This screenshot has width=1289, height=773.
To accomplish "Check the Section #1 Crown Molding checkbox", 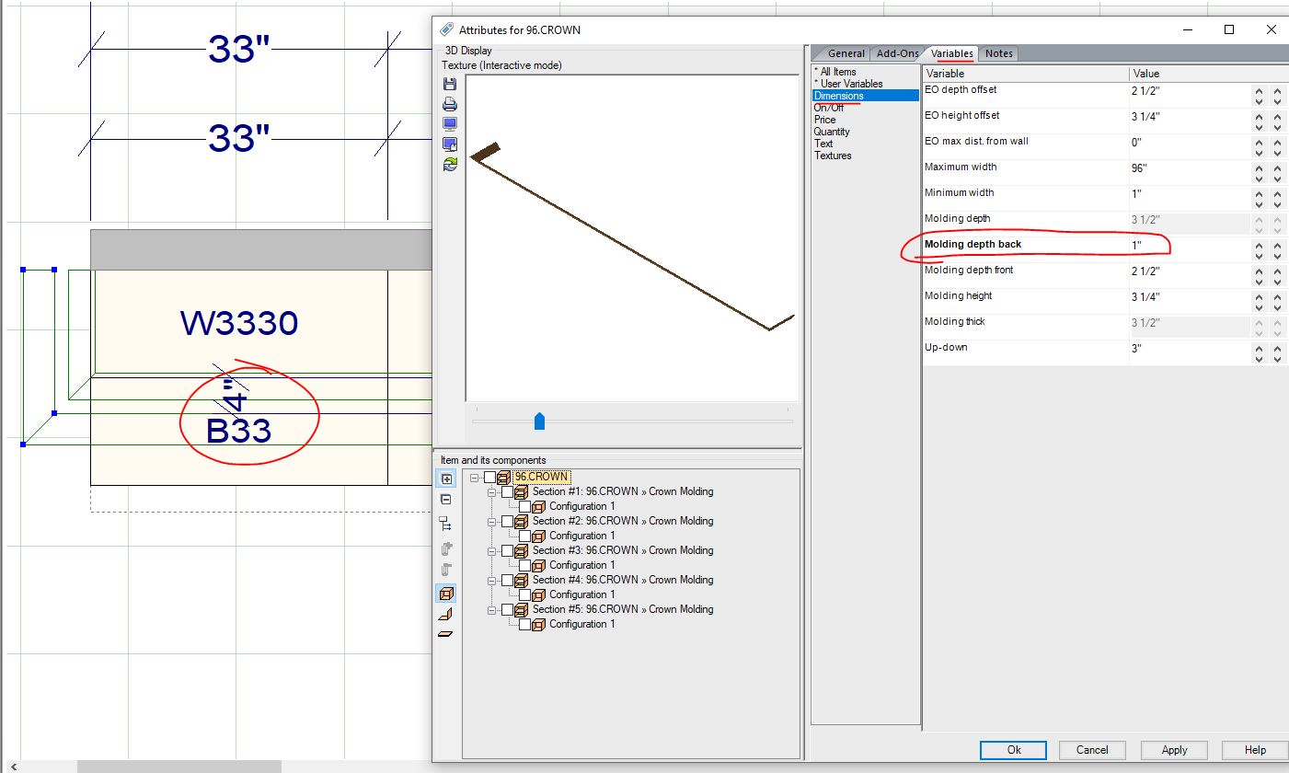I will point(507,492).
